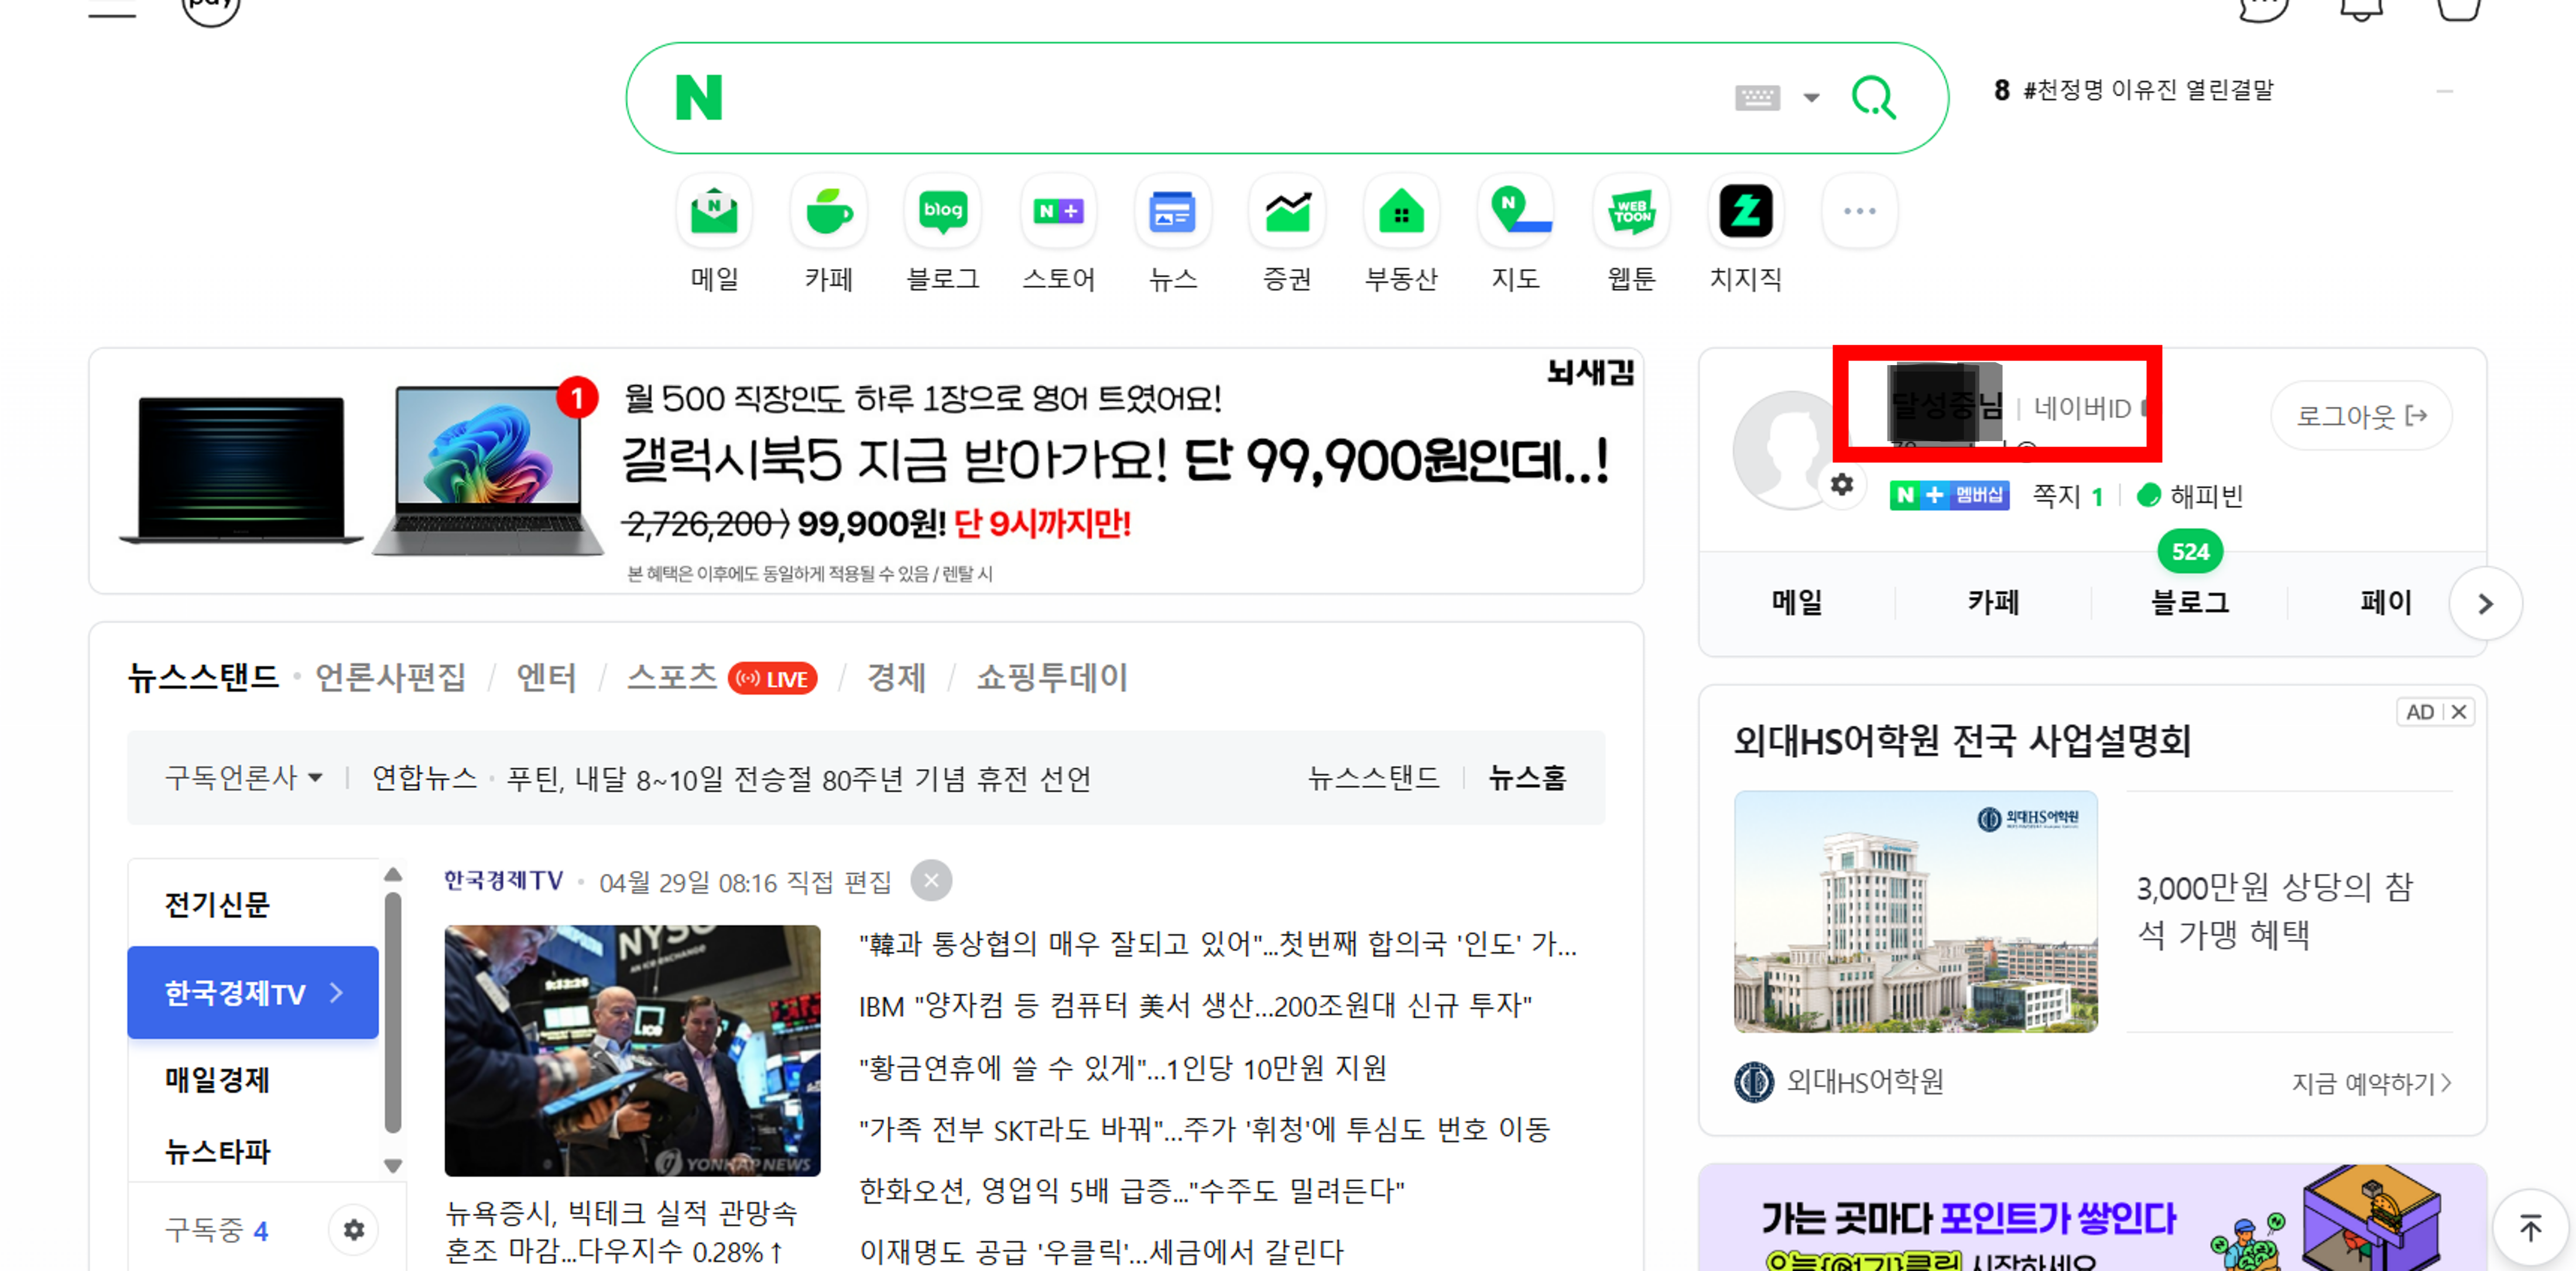This screenshot has height=1271, width=2576.
Task: Open the 스토어 (Store) service icon
Action: point(1058,212)
